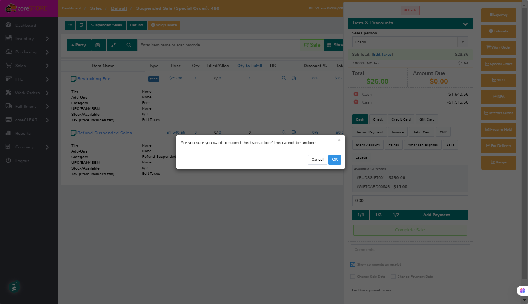Click the Layaway button
Screen dimensions: 528x304
coord(499,15)
